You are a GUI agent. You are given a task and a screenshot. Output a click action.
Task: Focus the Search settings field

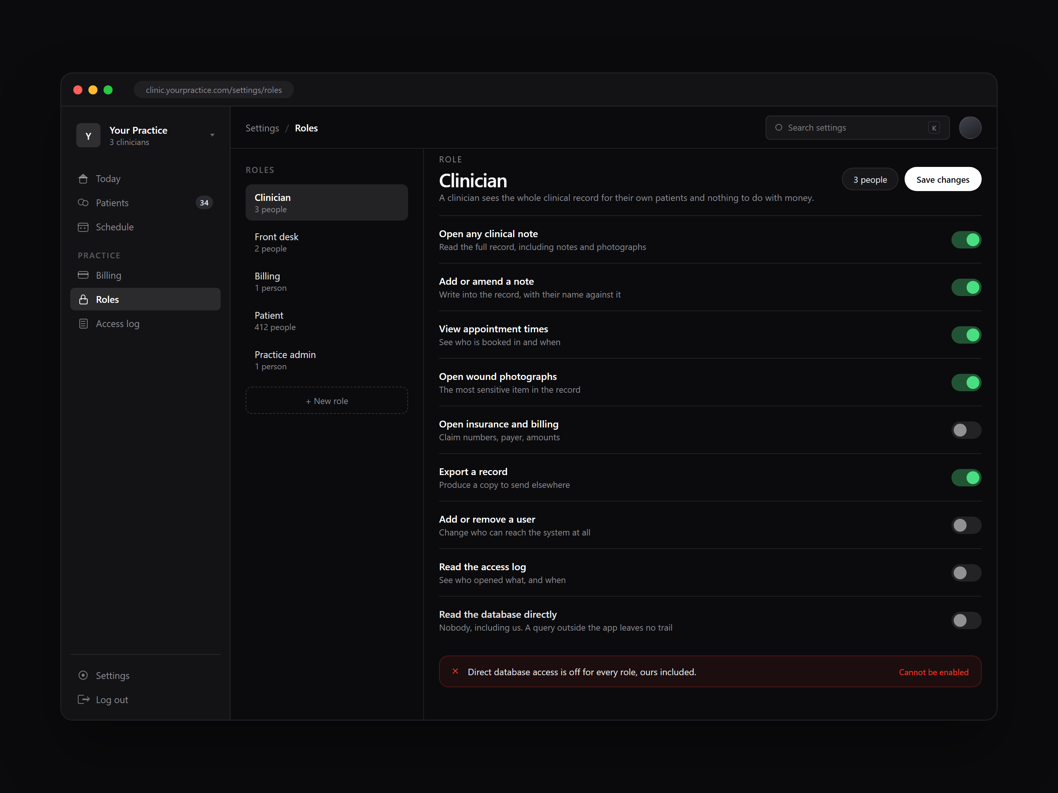pos(858,128)
